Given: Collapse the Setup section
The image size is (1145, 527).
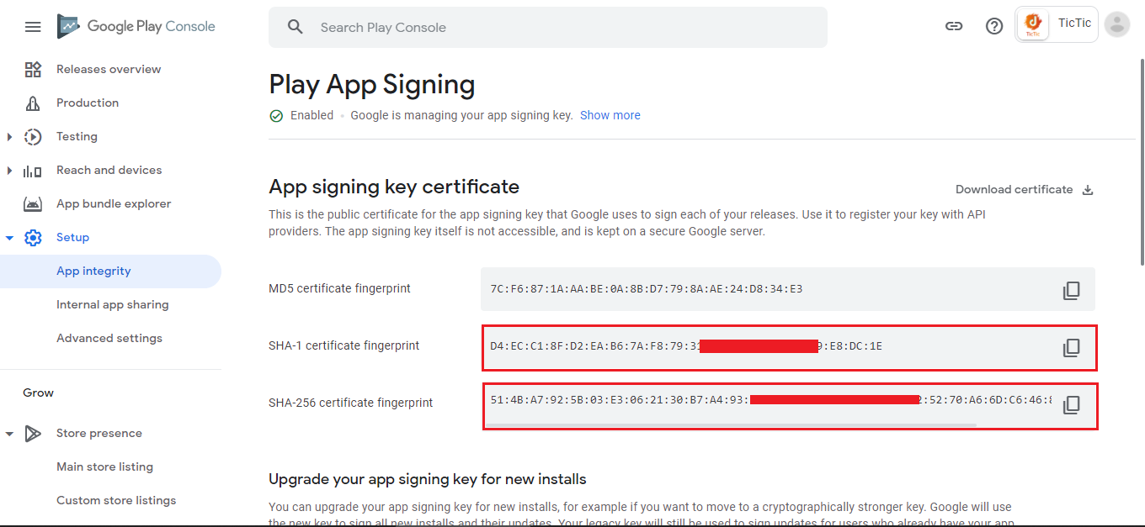Looking at the screenshot, I should pos(10,238).
